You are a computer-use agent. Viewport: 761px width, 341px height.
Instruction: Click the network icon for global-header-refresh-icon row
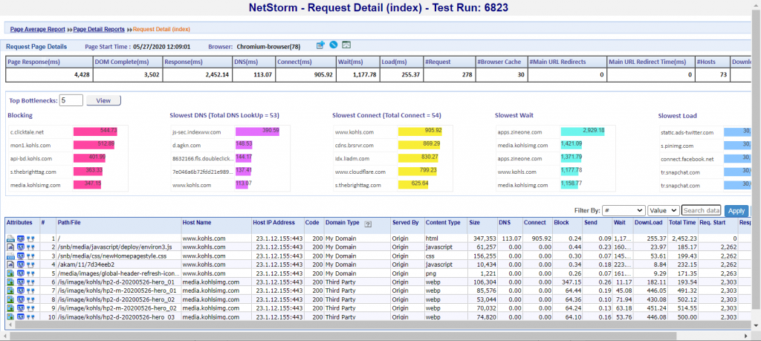(x=30, y=273)
